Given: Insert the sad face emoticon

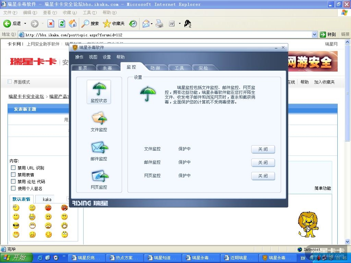Looking at the screenshot, I should coord(64,217).
